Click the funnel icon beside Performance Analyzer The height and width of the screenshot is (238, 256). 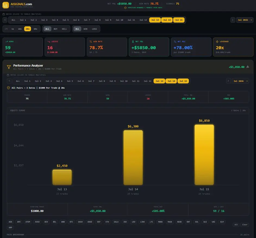coord(9,67)
